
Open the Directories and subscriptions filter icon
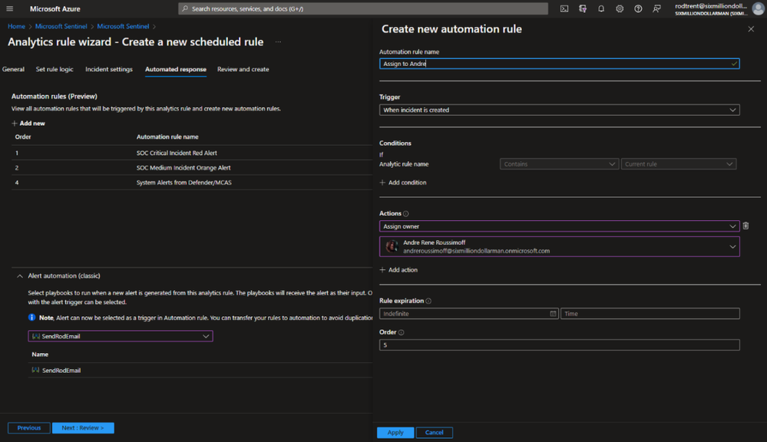583,9
